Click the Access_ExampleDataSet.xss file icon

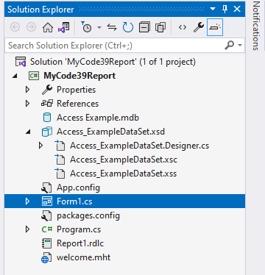[60, 174]
